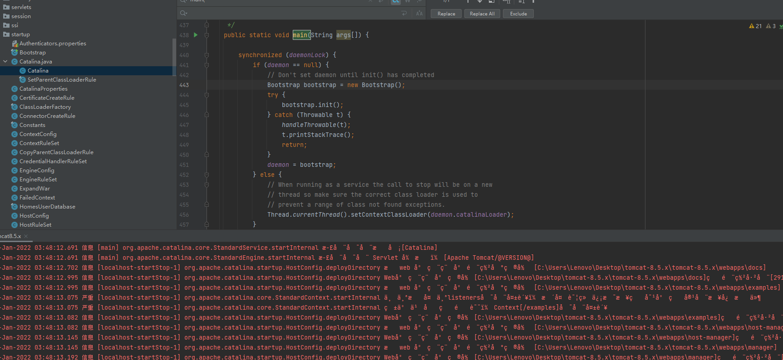The width and height of the screenshot is (783, 360).
Task: Toggle fold marker at line 457
Action: (x=207, y=224)
